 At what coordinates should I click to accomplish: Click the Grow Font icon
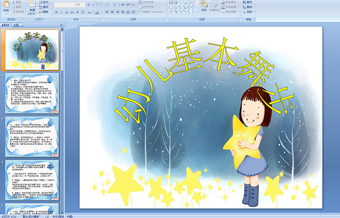click(89, 4)
